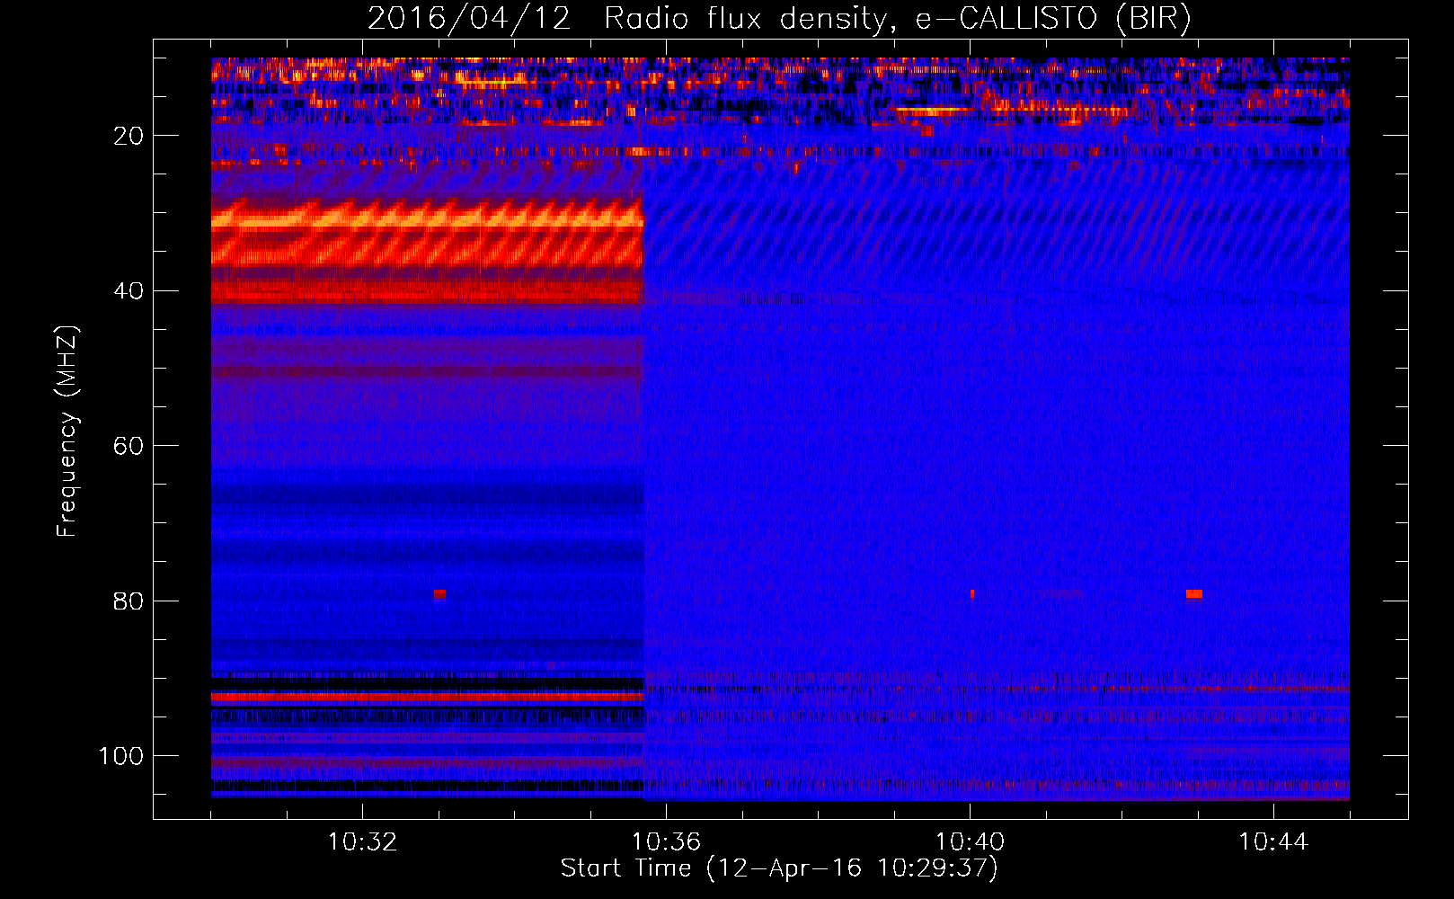Click the red spot near 80 MHz at 10:43
Image resolution: width=1454 pixels, height=899 pixels.
1194,594
